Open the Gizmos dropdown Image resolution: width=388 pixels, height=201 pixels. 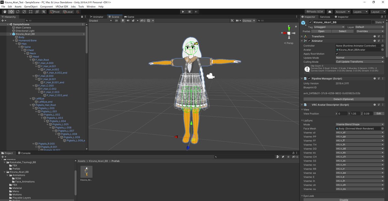[249, 21]
